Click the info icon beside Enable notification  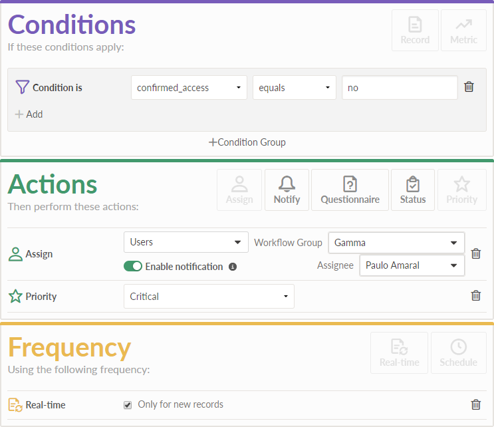pyautogui.click(x=233, y=267)
